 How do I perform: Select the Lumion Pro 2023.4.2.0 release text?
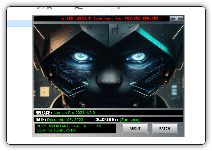[x=74, y=113]
